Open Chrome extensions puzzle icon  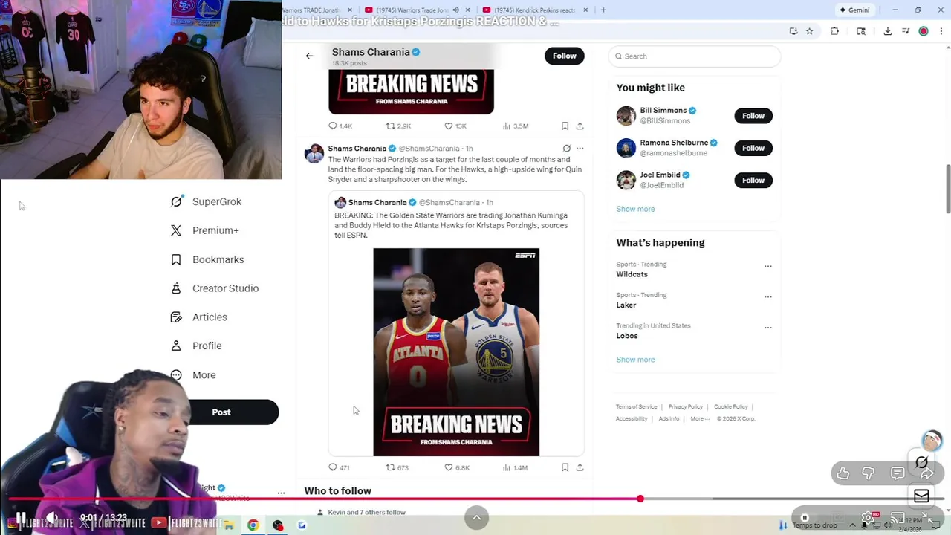[834, 31]
